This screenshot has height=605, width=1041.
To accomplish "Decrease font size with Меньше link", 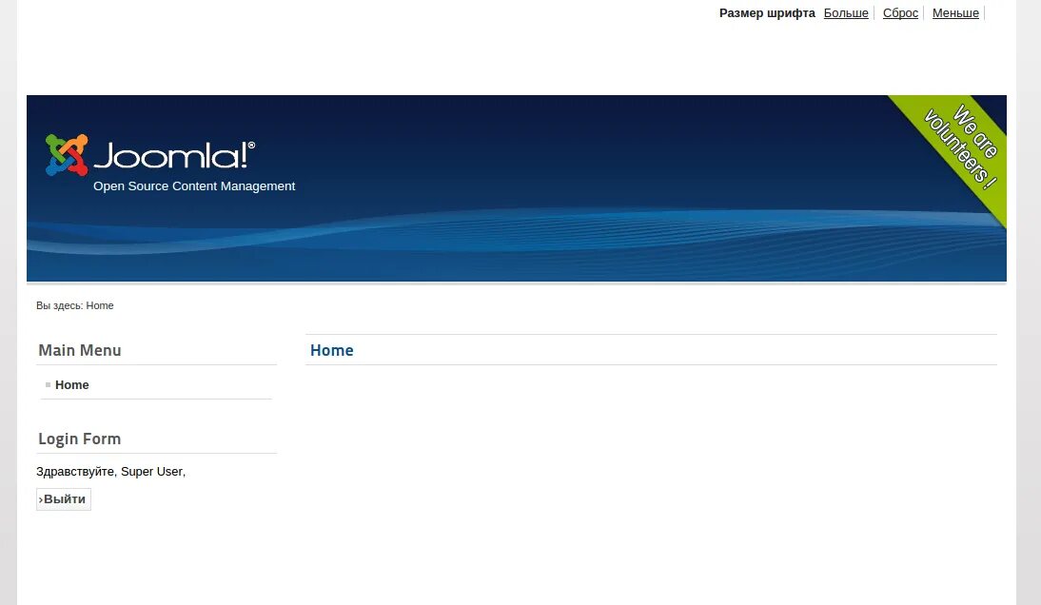I will pos(955,13).
